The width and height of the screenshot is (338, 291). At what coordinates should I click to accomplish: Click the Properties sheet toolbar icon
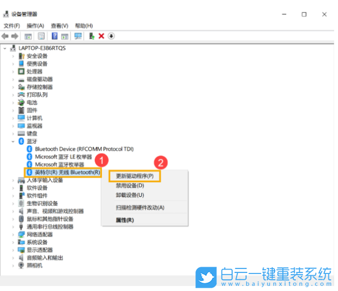coord(41,36)
